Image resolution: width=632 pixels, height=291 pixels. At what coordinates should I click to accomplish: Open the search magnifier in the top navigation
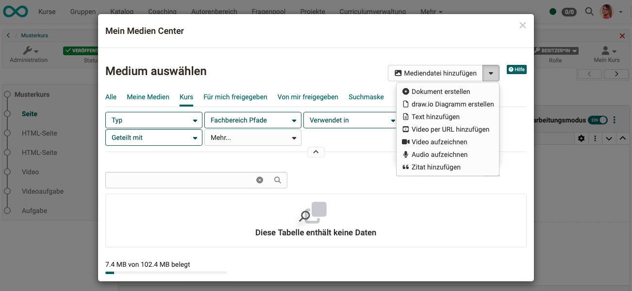[x=589, y=11]
